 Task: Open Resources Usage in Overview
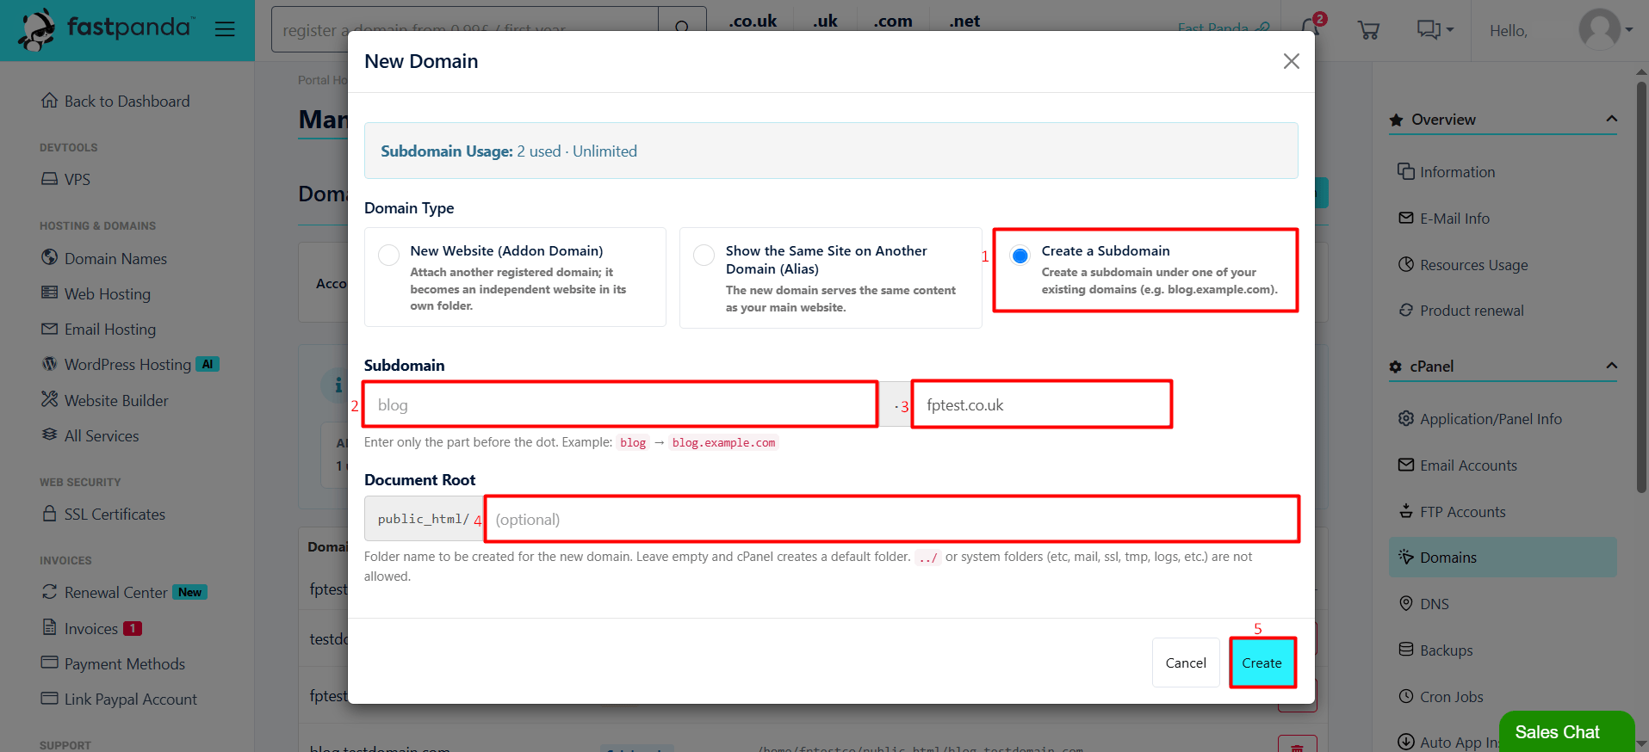tap(1473, 265)
